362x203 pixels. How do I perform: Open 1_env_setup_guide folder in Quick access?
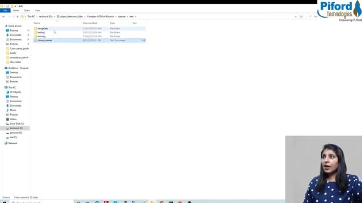click(x=19, y=48)
